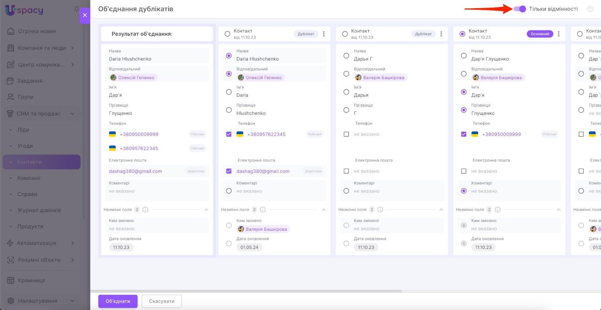The width and height of the screenshot is (601, 310).
Task: Open Журнал дзвінків in the sidebar
Action: (39, 210)
